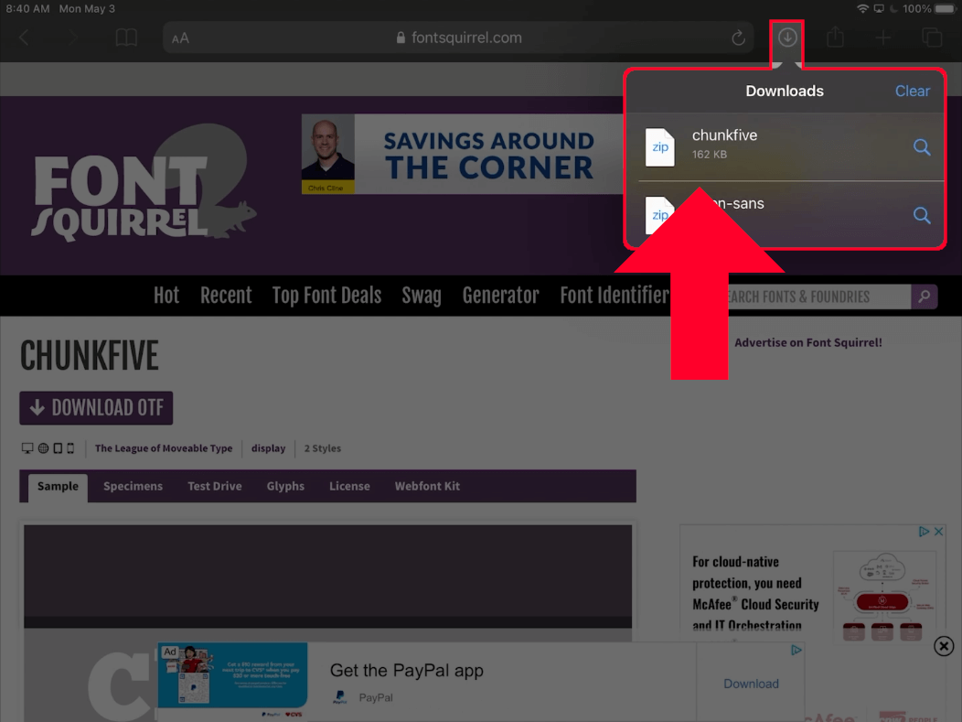Open the Swag menu item
962x722 pixels.
422,296
